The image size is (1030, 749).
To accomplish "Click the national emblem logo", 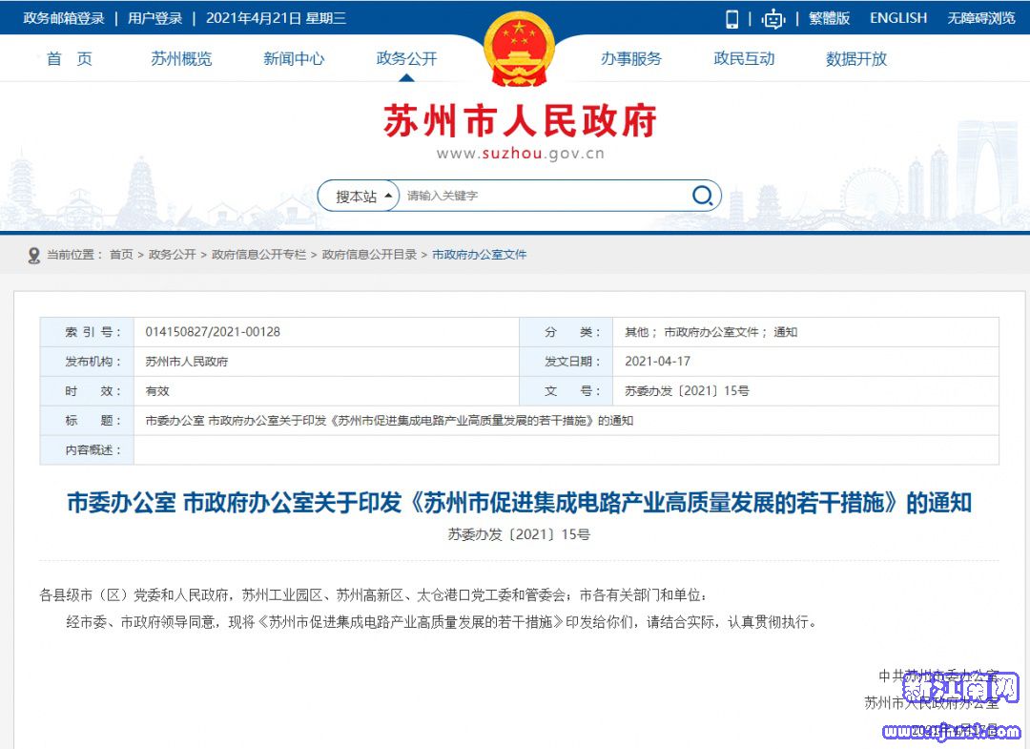I will point(518,50).
